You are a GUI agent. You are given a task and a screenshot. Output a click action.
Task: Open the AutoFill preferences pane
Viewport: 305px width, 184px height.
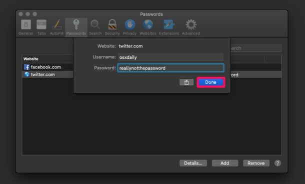pos(56,27)
